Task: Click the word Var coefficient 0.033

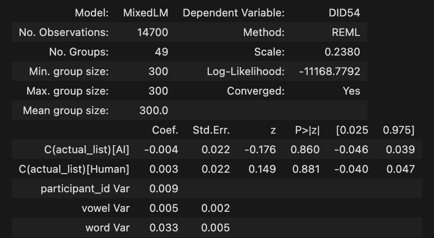Action: (164, 228)
